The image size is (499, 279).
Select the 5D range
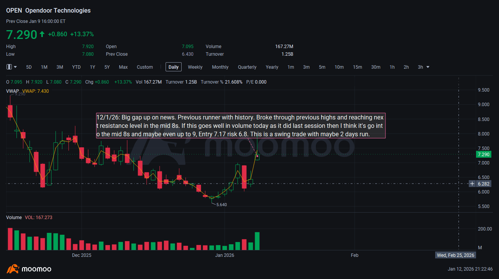tap(29, 67)
